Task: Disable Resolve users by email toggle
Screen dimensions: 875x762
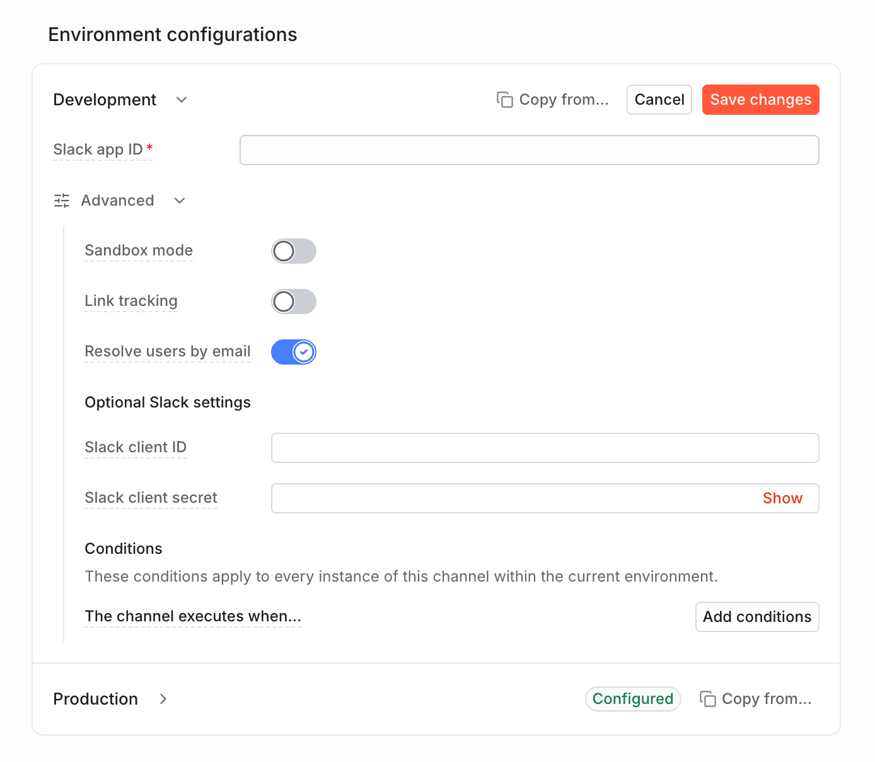Action: [x=294, y=352]
